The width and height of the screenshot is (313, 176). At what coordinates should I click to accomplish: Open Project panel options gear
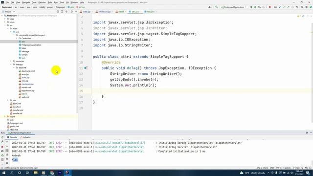(x=72, y=12)
